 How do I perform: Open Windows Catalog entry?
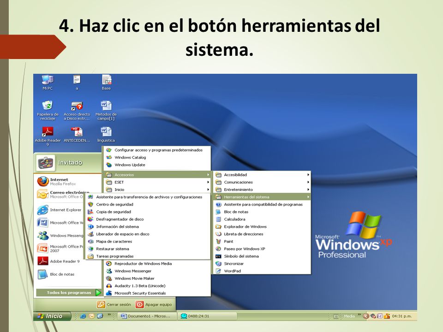(x=157, y=157)
